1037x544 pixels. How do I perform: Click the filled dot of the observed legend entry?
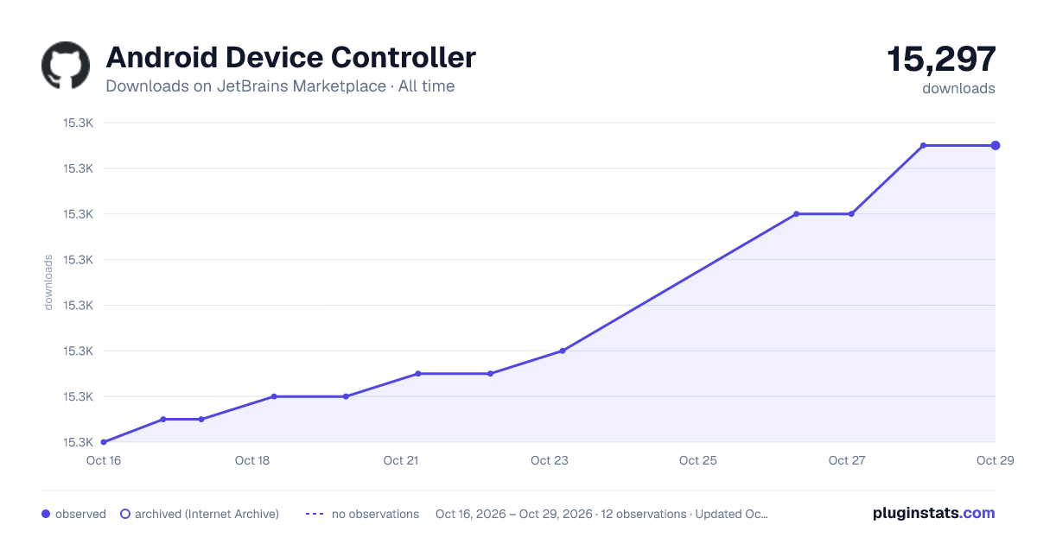tap(46, 514)
